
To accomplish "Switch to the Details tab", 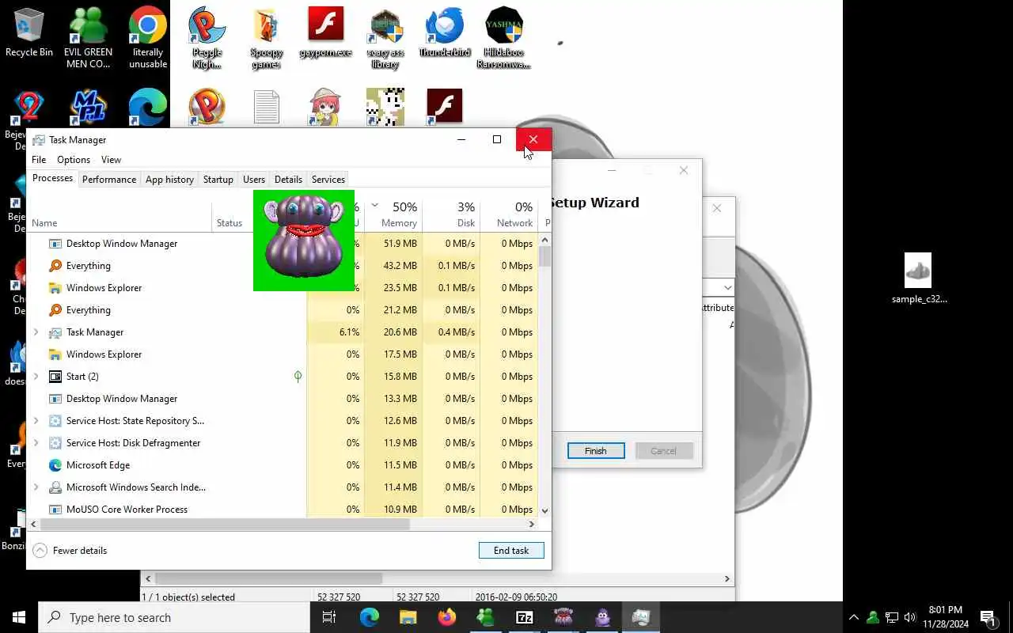I will [x=288, y=180].
